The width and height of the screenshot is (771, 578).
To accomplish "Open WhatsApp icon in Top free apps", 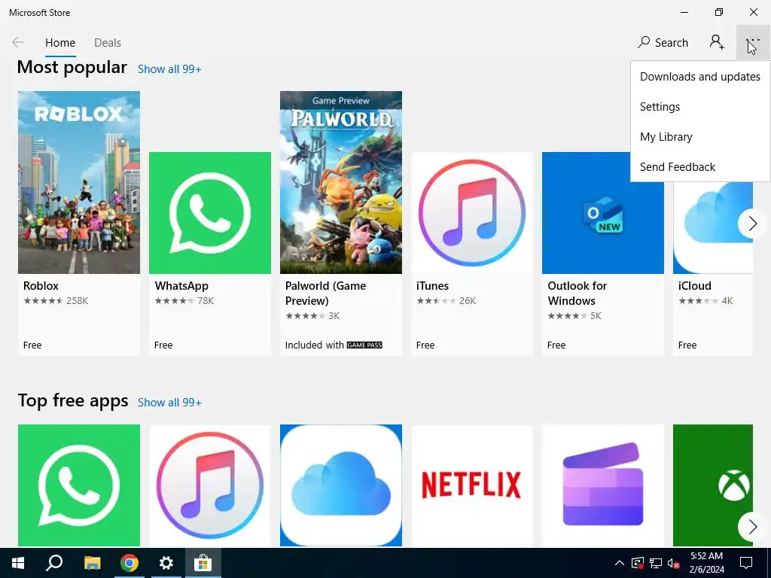I will click(x=79, y=485).
